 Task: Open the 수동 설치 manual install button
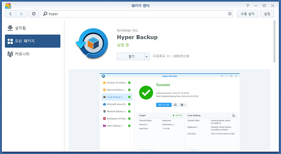[x=248, y=14]
